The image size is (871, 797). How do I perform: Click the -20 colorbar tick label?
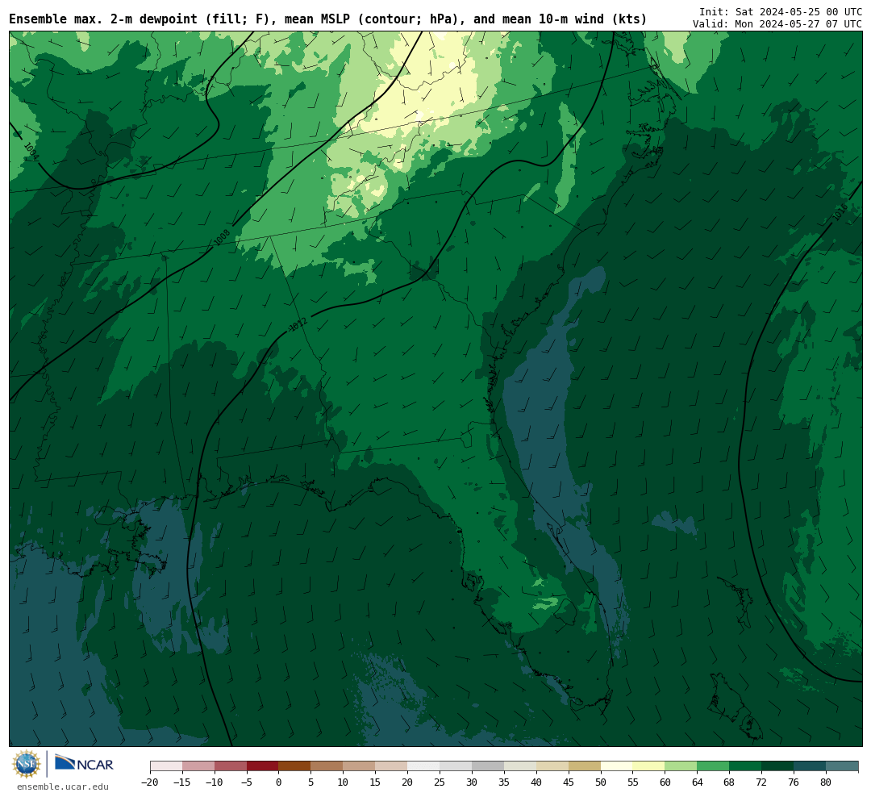point(150,782)
